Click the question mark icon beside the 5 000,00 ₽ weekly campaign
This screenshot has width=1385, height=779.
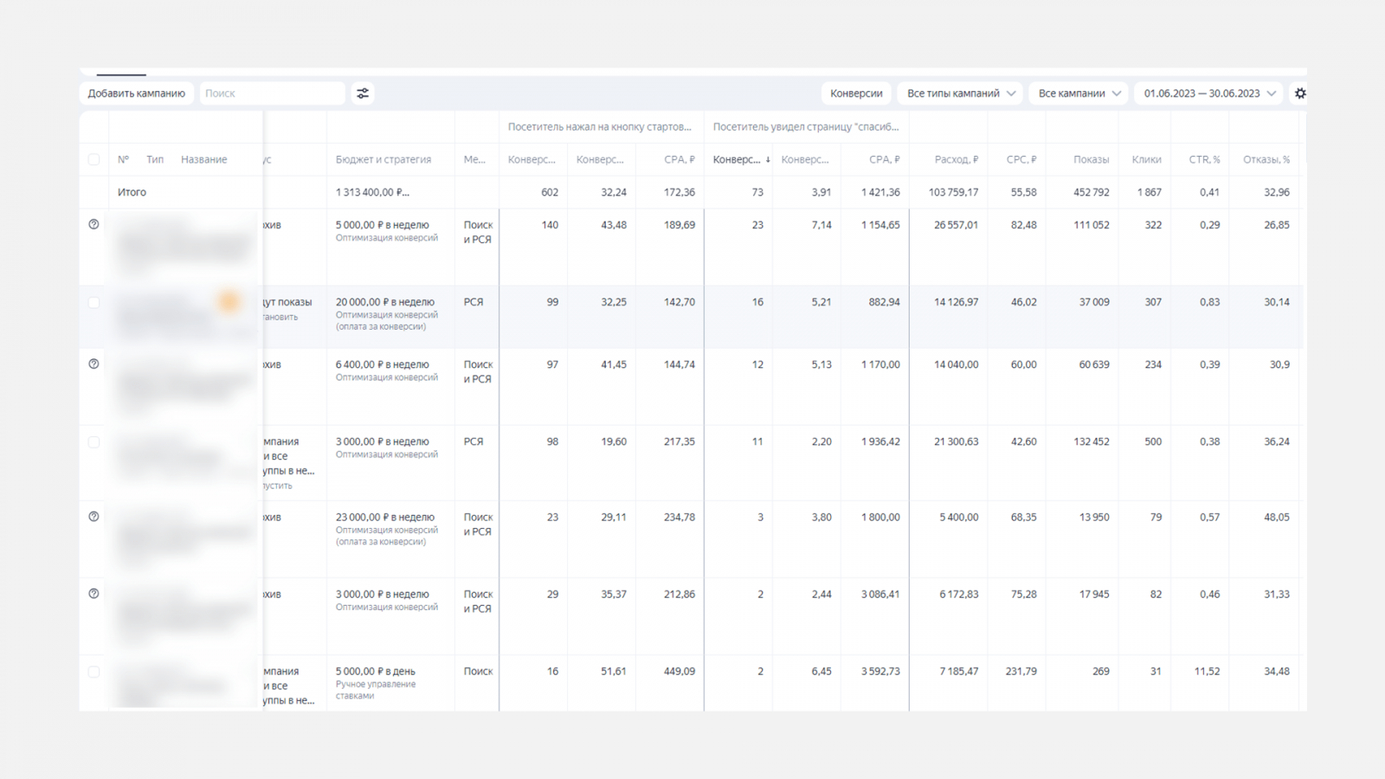pos(94,224)
